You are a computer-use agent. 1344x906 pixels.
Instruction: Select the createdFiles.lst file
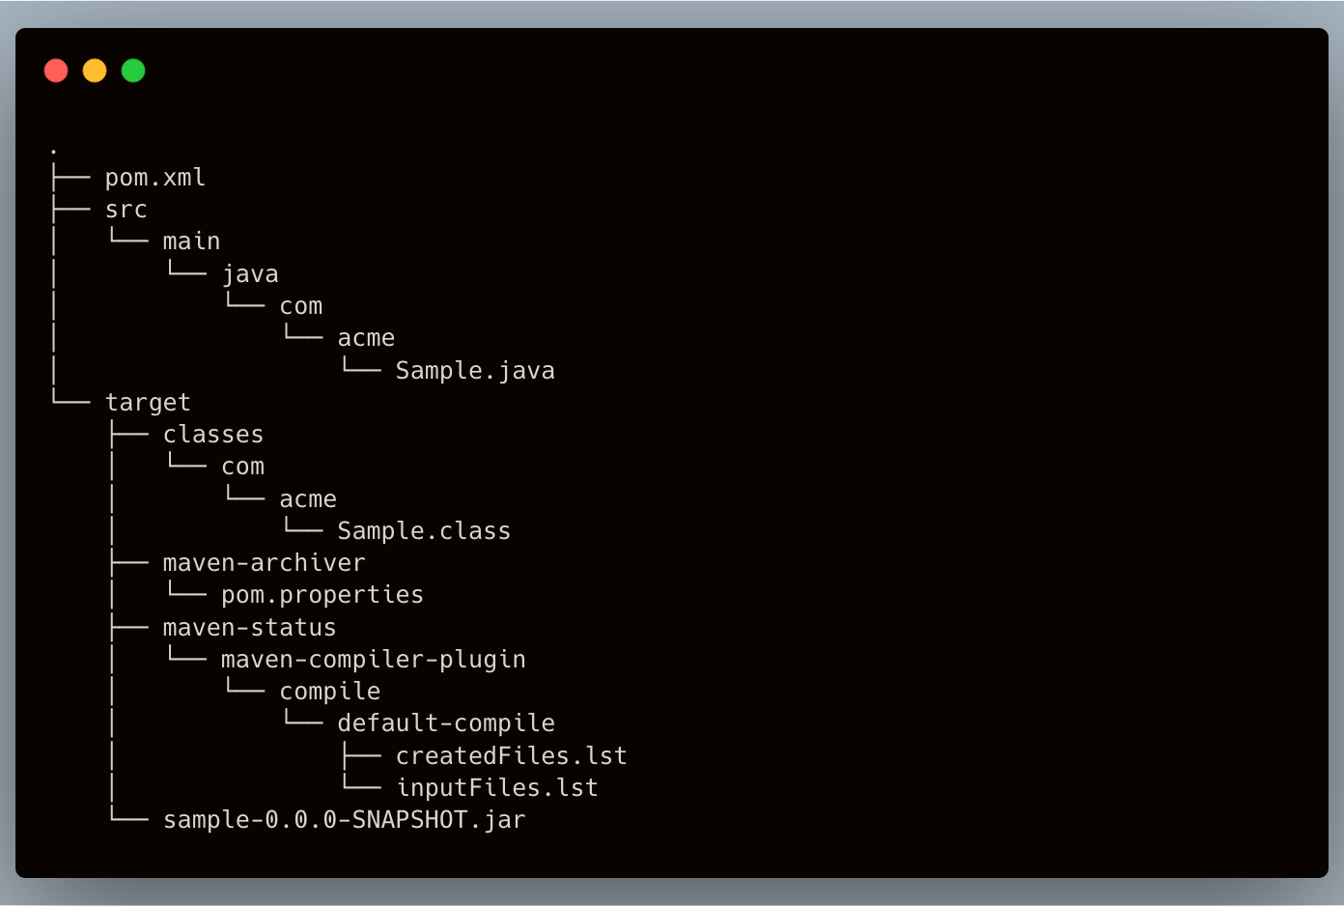click(511, 756)
